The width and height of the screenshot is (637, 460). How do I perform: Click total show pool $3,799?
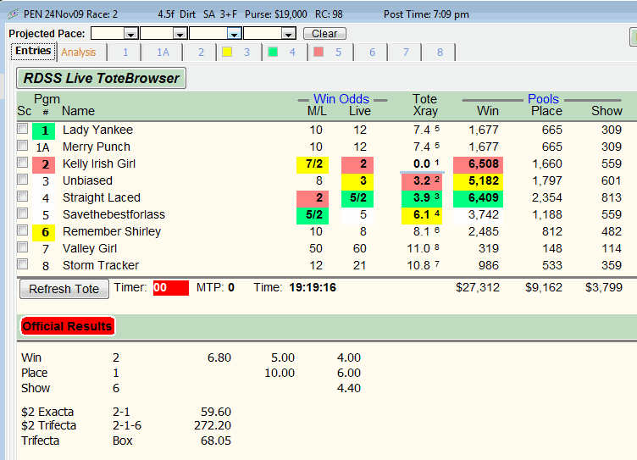click(x=604, y=288)
